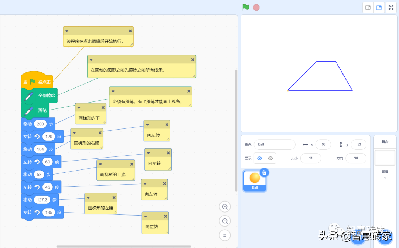This screenshot has height=248, width=399.
Task: Click the y coordinate field showing -53
Action: [358, 145]
